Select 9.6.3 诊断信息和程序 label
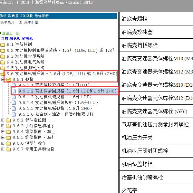Image resolution: width=193 pixels, height=193 pixels. click(x=34, y=126)
